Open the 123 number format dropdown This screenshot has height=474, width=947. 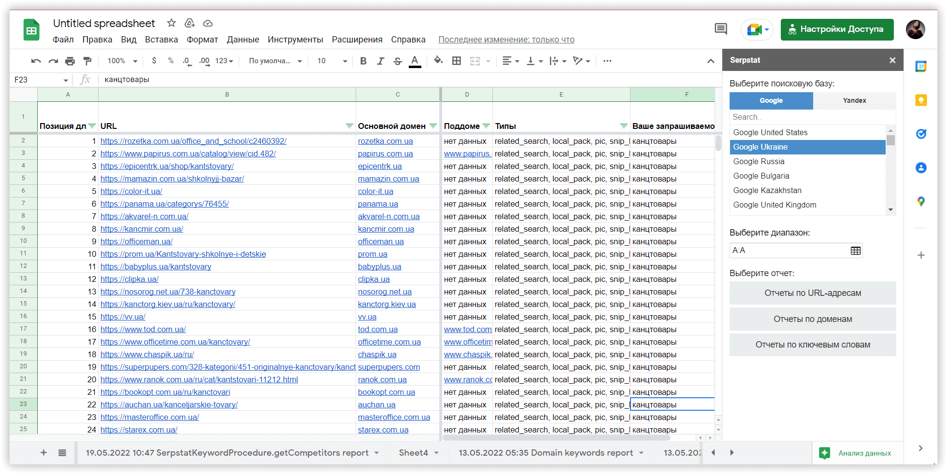(x=224, y=61)
